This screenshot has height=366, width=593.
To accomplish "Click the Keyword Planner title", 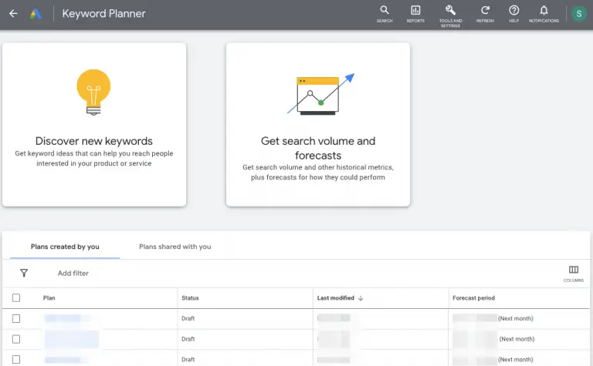I will [103, 14].
